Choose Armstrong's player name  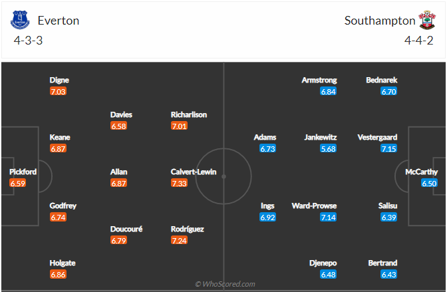point(319,80)
